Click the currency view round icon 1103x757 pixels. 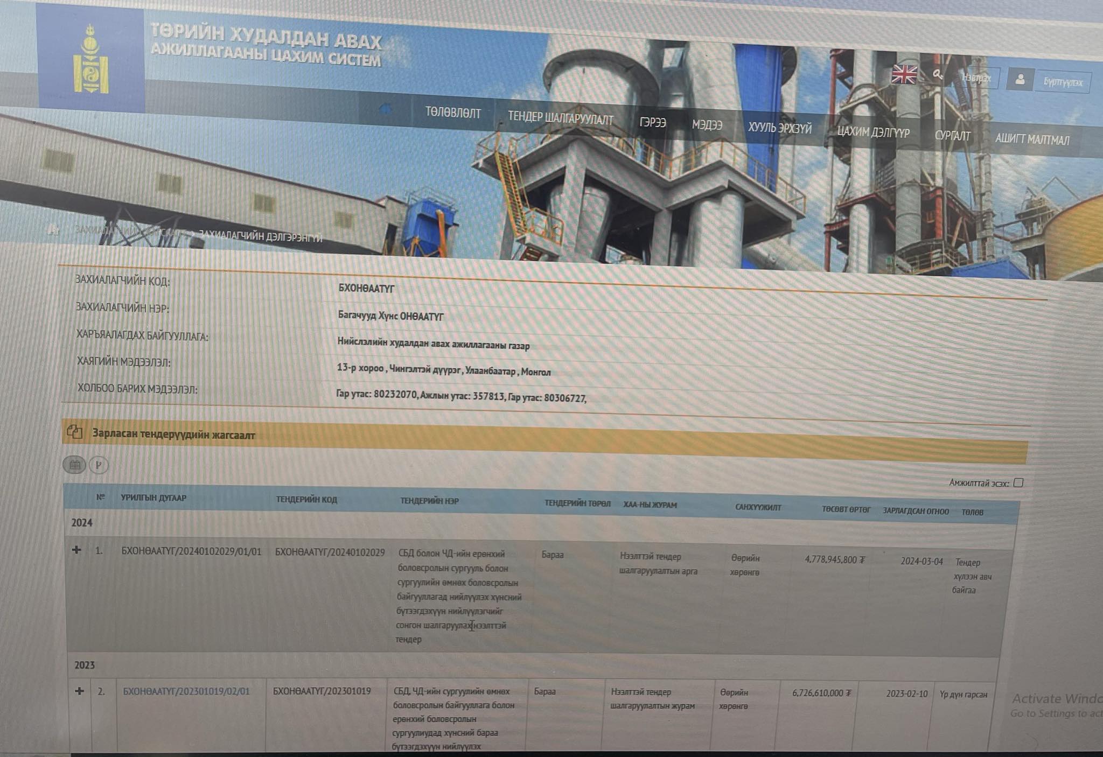pyautogui.click(x=99, y=465)
